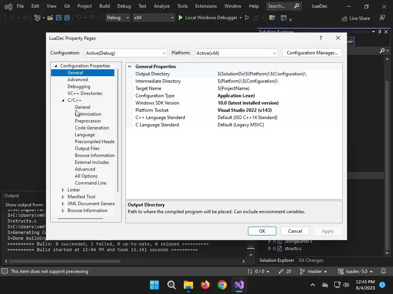
Task: Expand the Manifest Tool tree node
Action: click(63, 197)
